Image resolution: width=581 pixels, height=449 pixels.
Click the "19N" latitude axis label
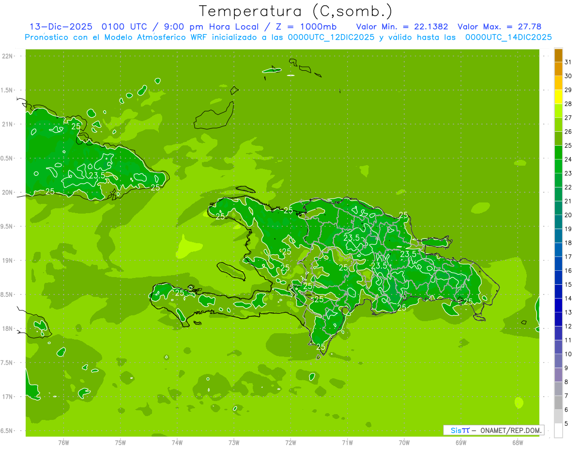(8, 260)
